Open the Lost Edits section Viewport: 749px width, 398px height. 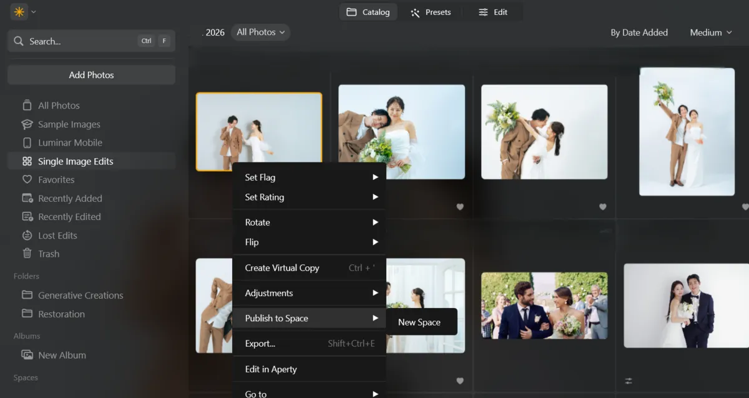point(57,235)
